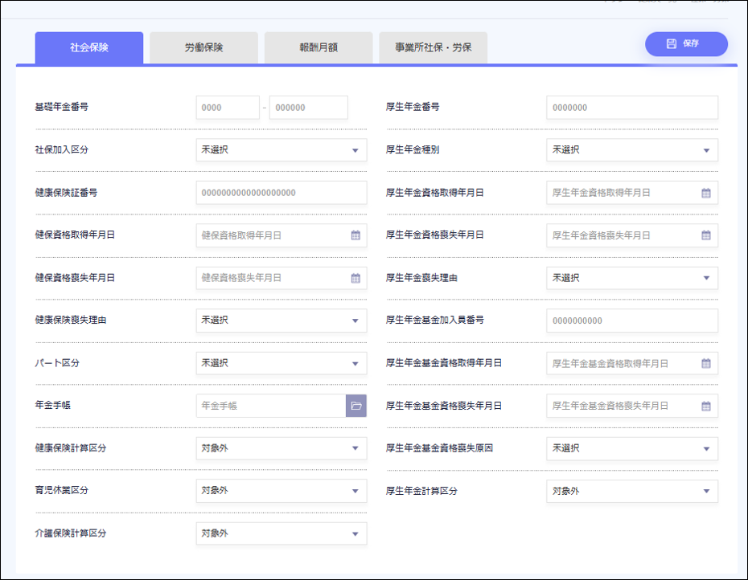Switch to the 労働保険 tab
The height and width of the screenshot is (580, 748).
point(203,47)
